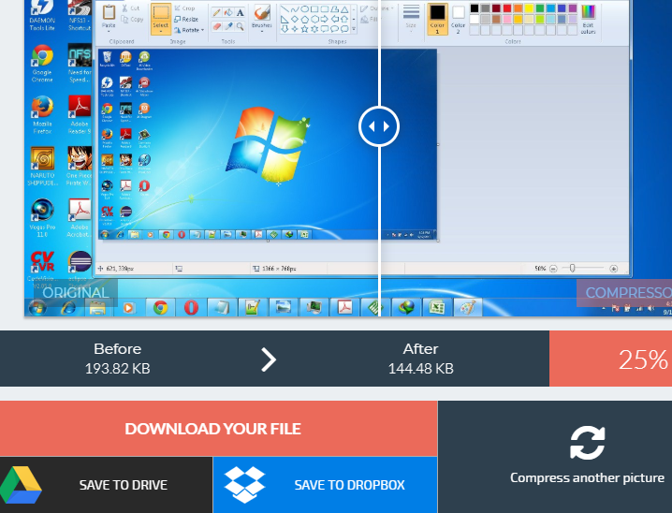Expand the Shapes gallery more arrow

354,29
